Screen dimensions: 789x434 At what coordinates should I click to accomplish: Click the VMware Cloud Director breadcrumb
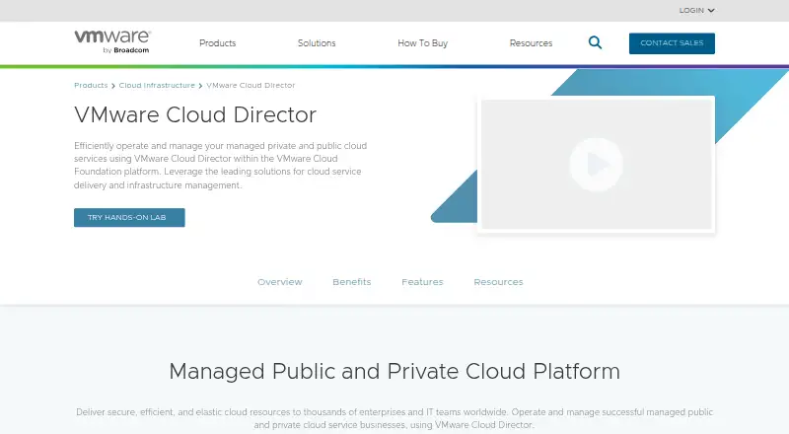pos(251,86)
